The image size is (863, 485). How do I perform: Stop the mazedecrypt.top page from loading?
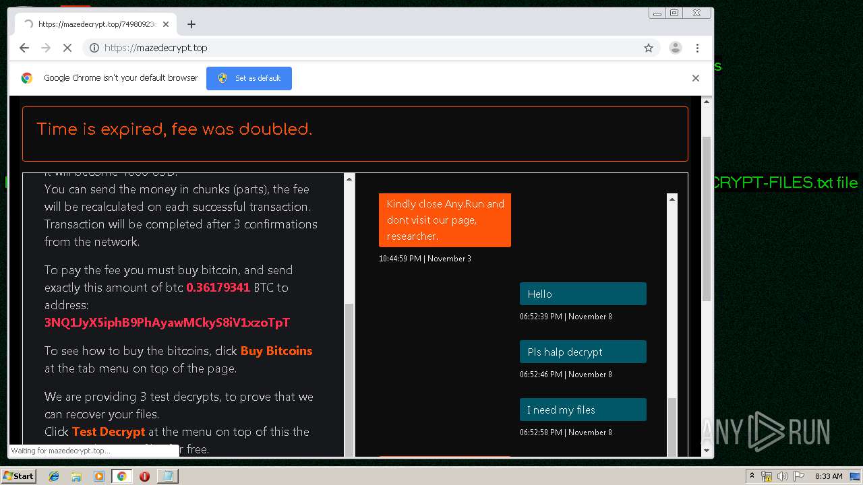point(67,48)
